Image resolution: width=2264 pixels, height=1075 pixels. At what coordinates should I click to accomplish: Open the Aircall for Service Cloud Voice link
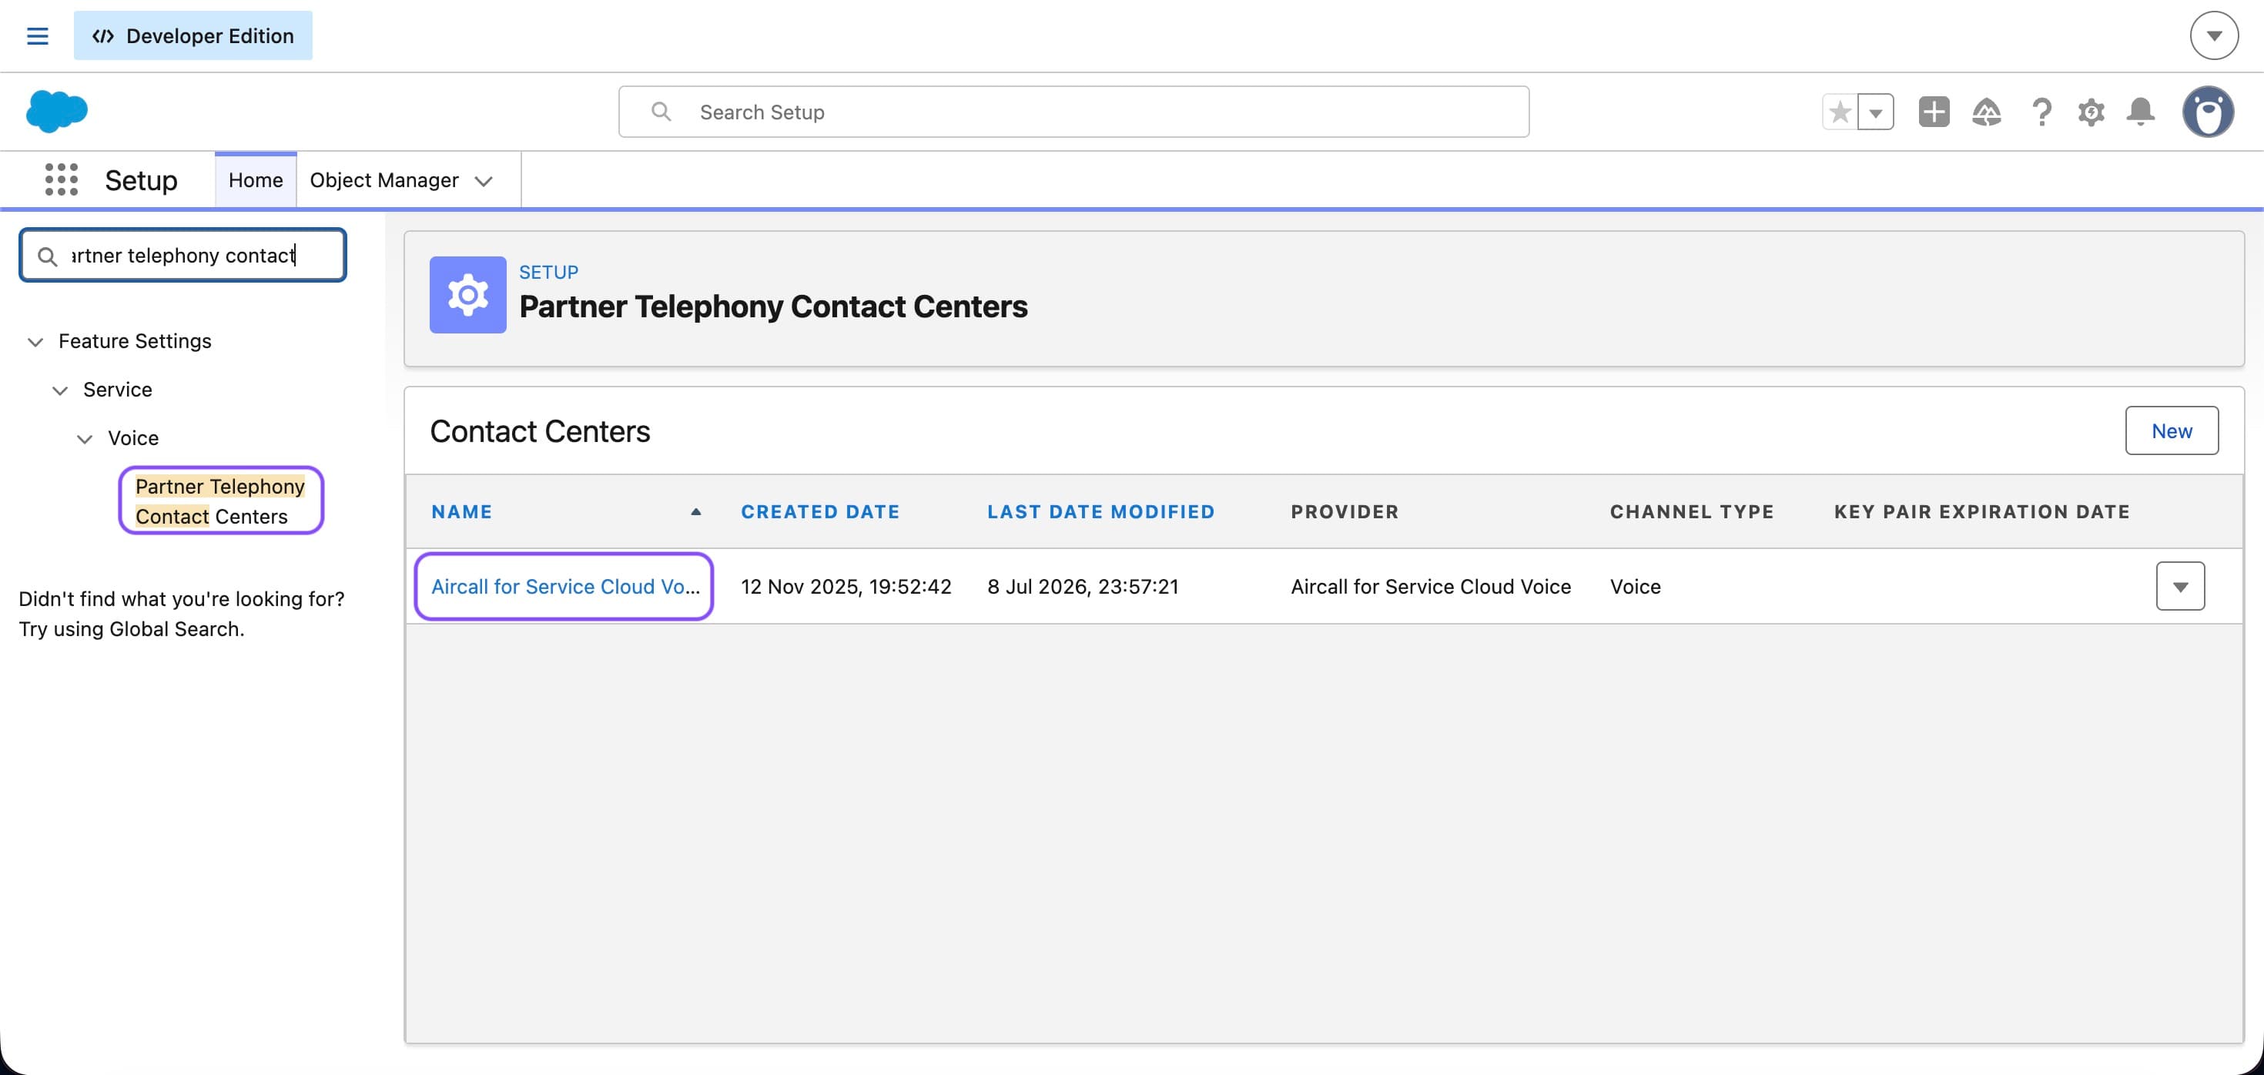point(565,586)
